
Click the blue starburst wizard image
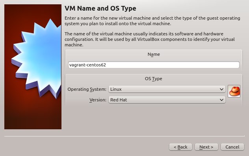coord(33,67)
